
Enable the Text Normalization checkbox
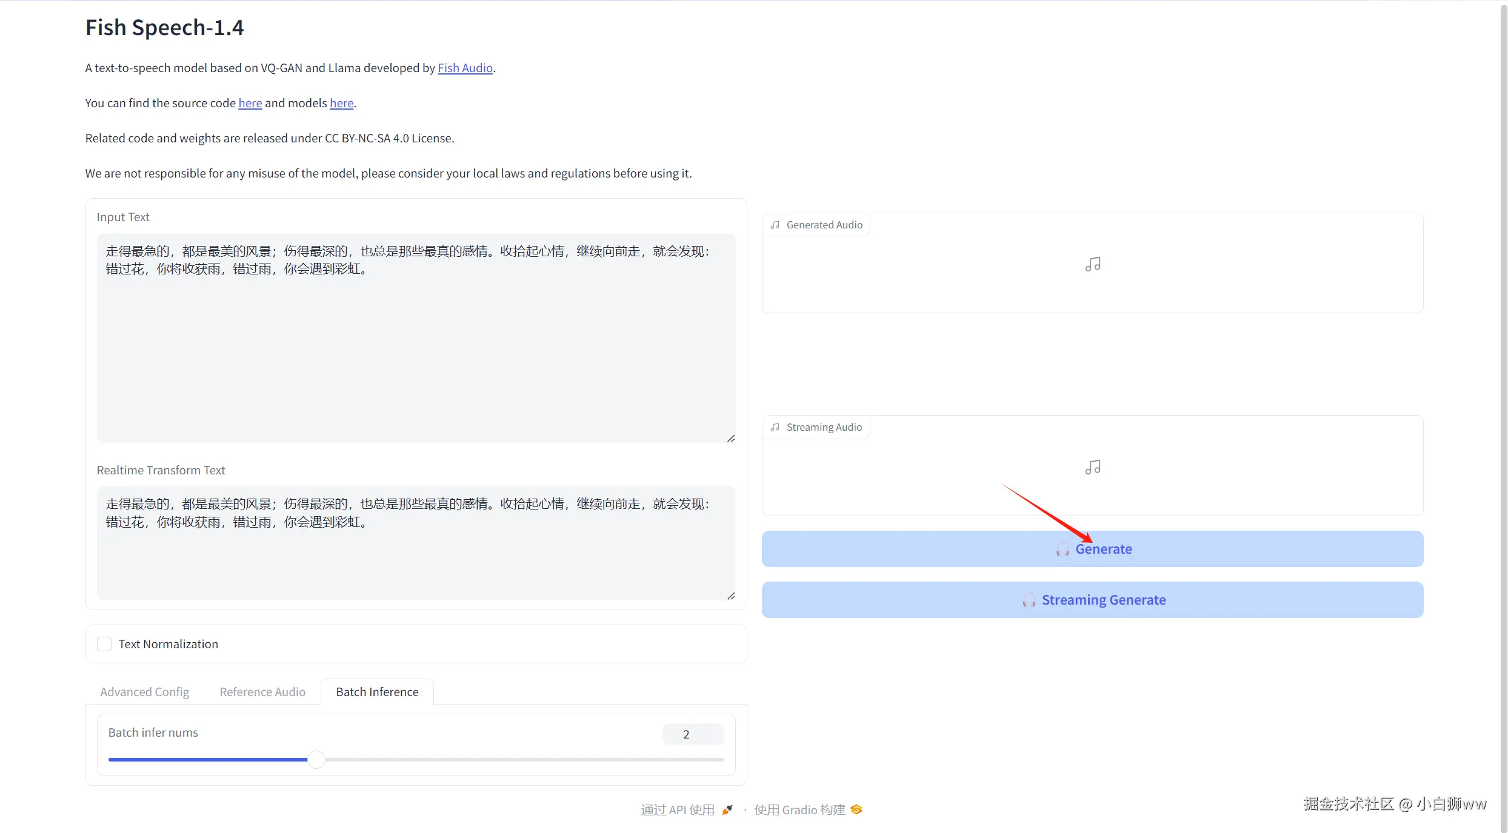tap(104, 644)
